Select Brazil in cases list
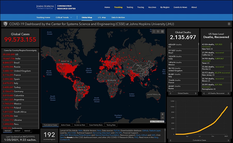Viewport: 233px width, 143px height. tap(20, 63)
